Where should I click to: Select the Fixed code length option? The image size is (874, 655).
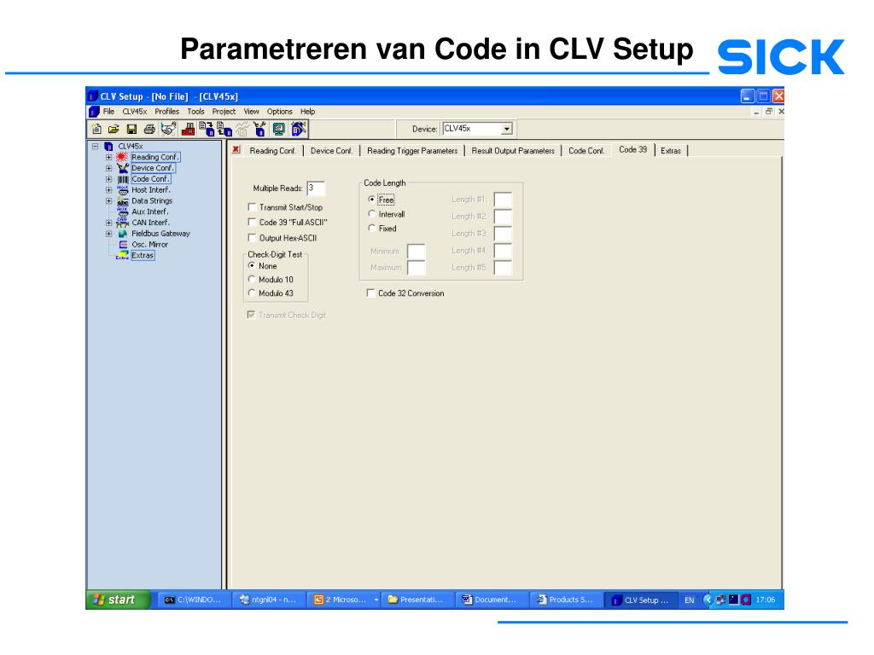[372, 229]
